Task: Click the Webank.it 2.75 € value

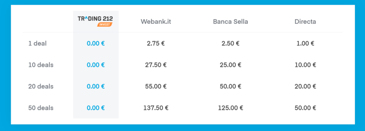Action: click(x=156, y=43)
